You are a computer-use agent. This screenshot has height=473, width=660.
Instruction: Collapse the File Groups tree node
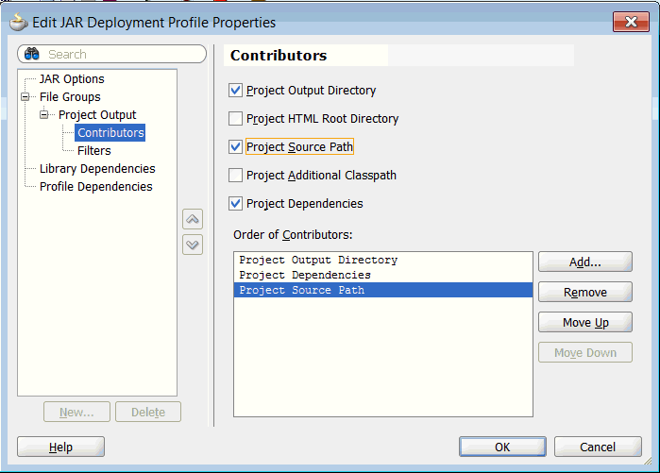(x=25, y=97)
